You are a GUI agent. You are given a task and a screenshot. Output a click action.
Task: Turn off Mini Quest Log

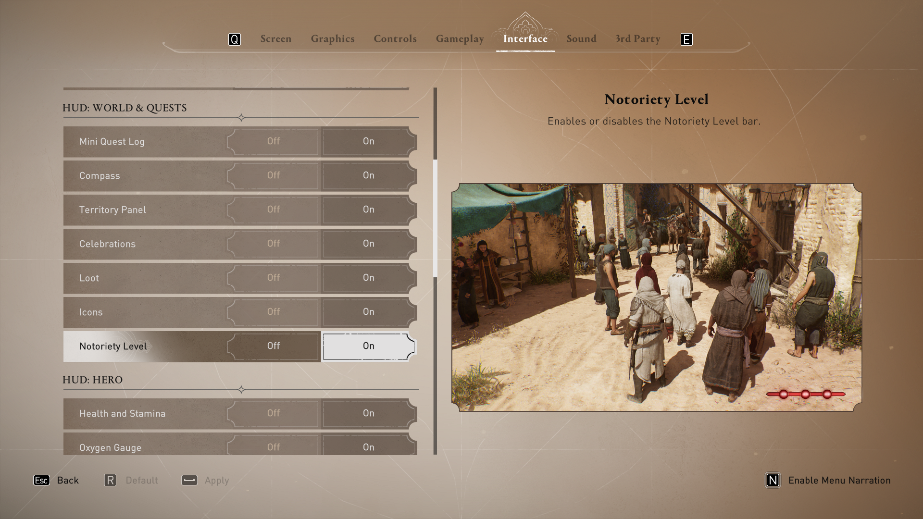coord(273,141)
